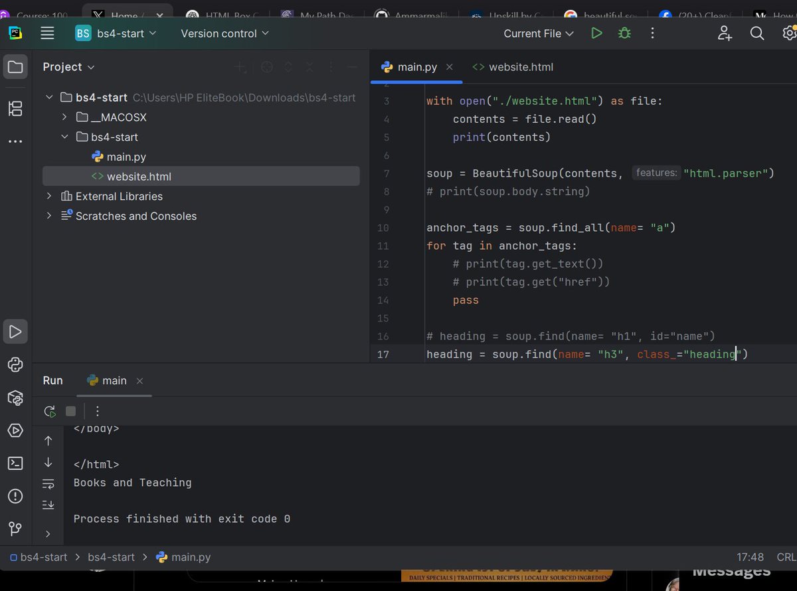Click the down arrow in the console gutter

point(48,462)
